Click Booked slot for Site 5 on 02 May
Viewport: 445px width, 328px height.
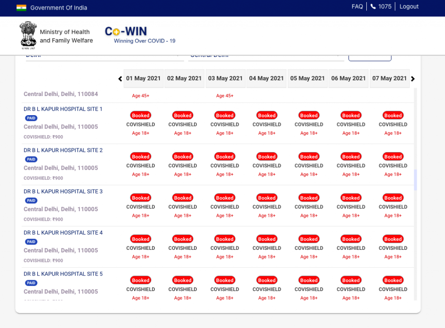click(x=183, y=280)
